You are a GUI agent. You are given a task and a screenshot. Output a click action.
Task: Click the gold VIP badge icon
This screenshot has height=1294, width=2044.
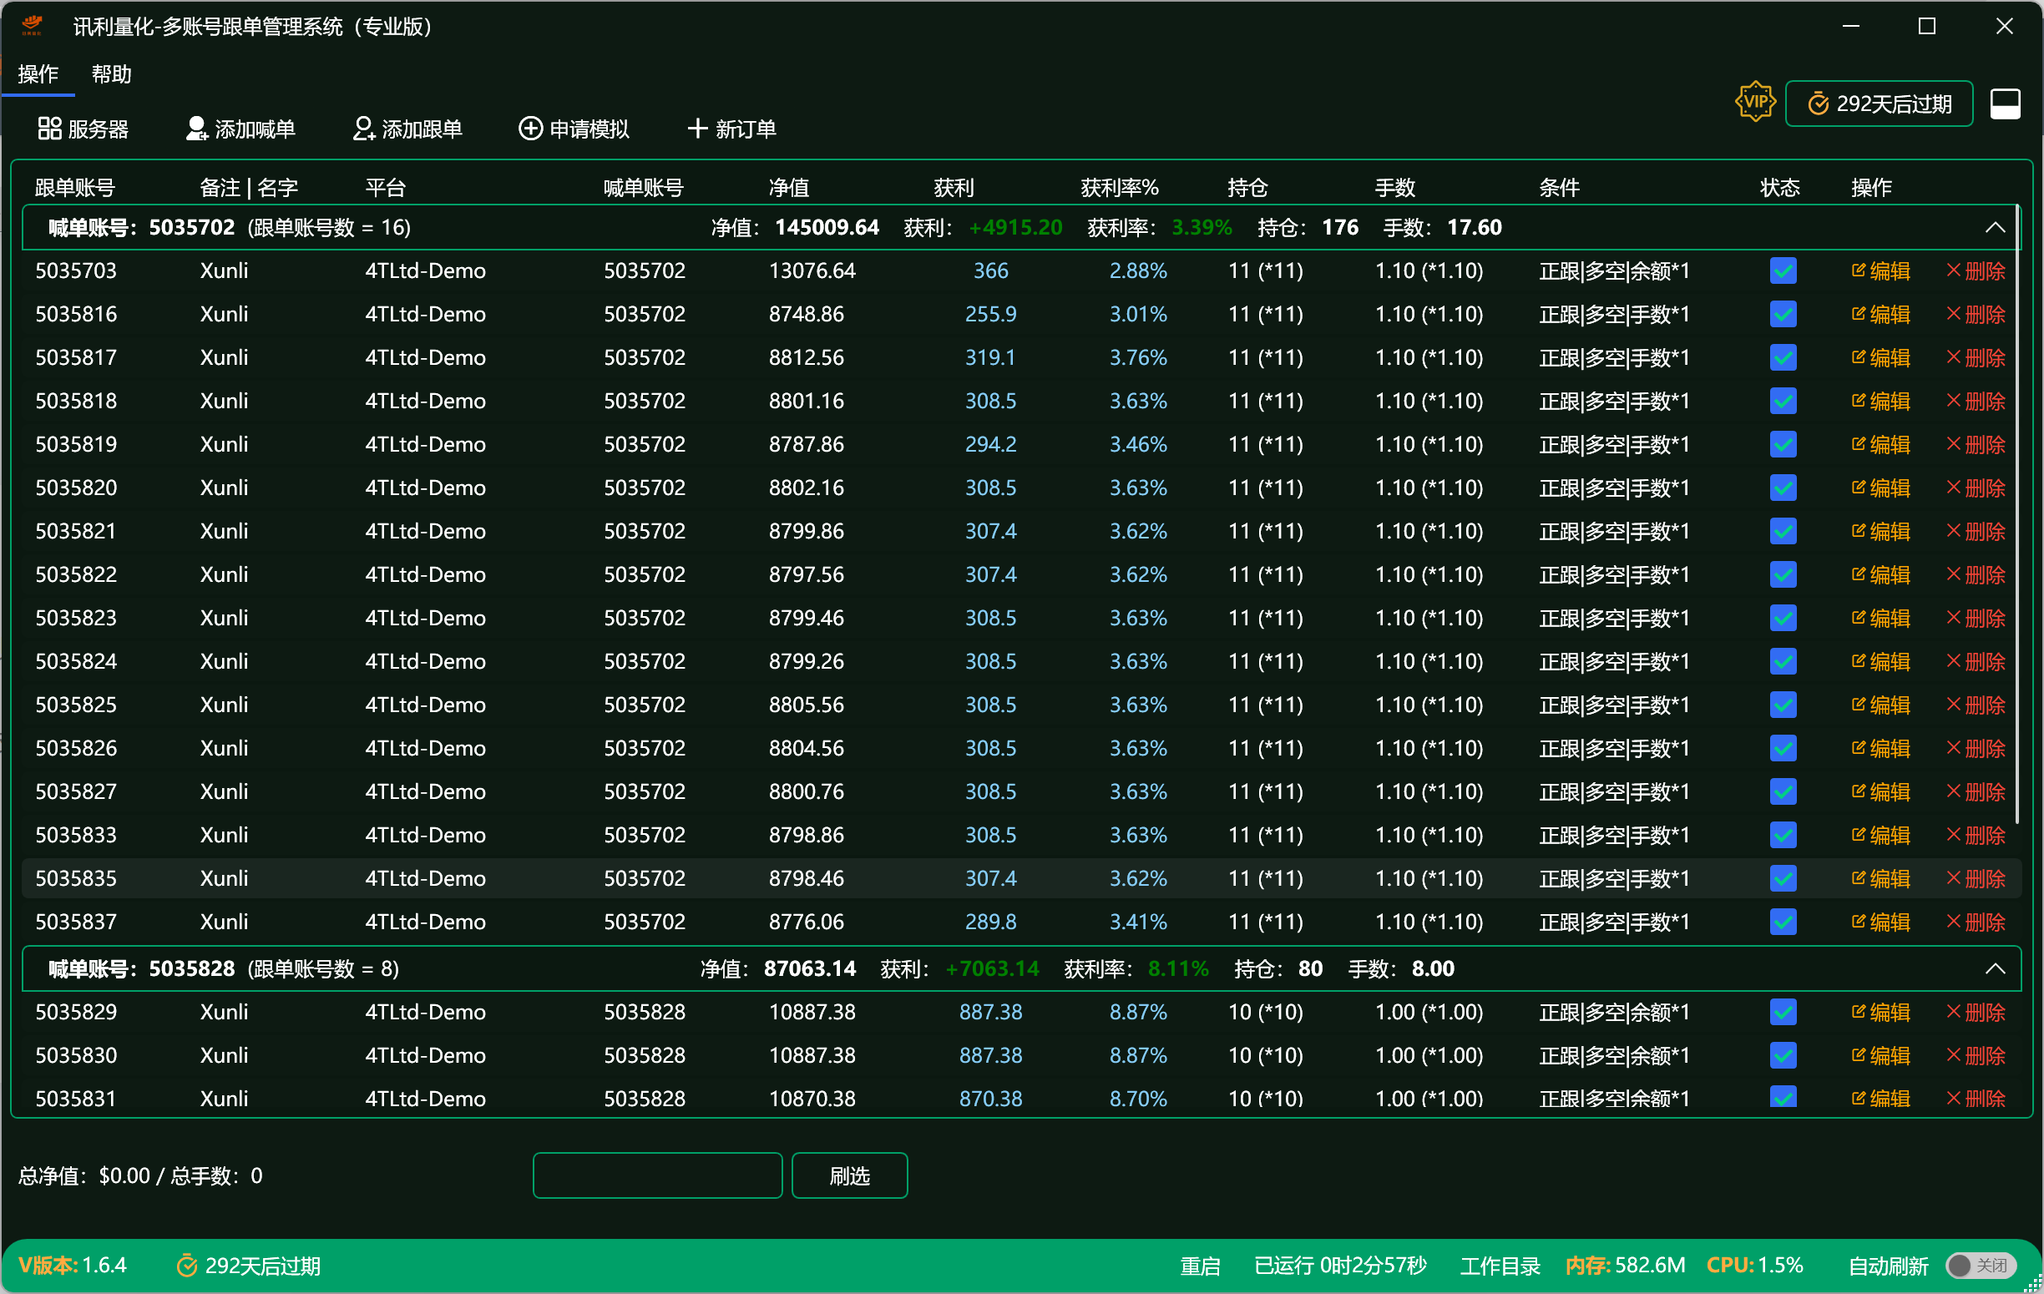click(1754, 103)
